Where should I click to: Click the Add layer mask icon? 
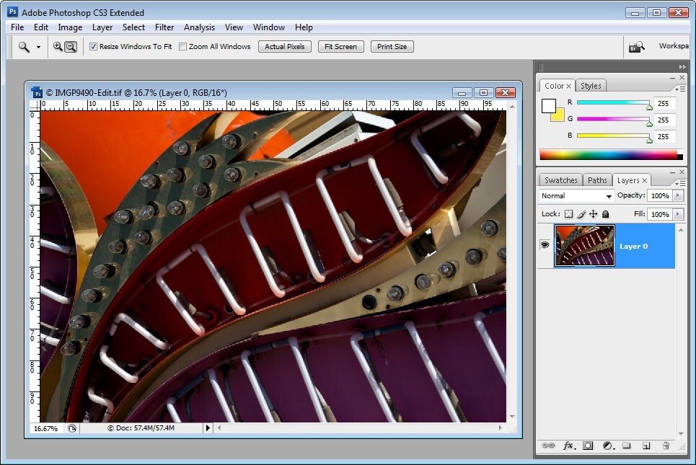(x=588, y=446)
